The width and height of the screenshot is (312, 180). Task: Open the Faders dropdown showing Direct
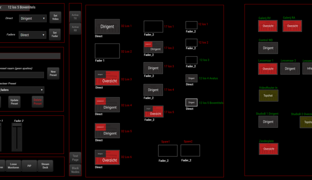coord(32,35)
